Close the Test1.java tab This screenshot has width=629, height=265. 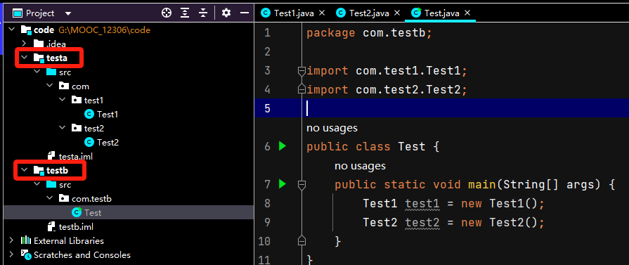(x=322, y=13)
